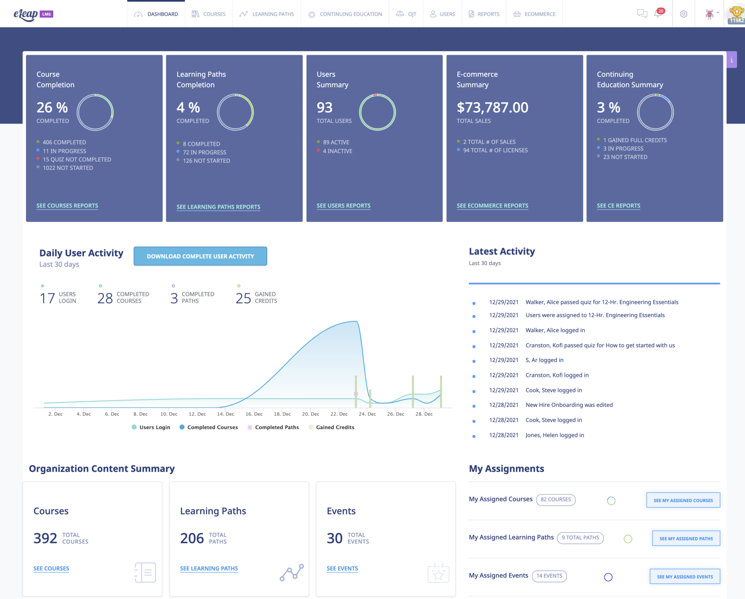
Task: Click the Course Completion donut chart
Action: [95, 112]
